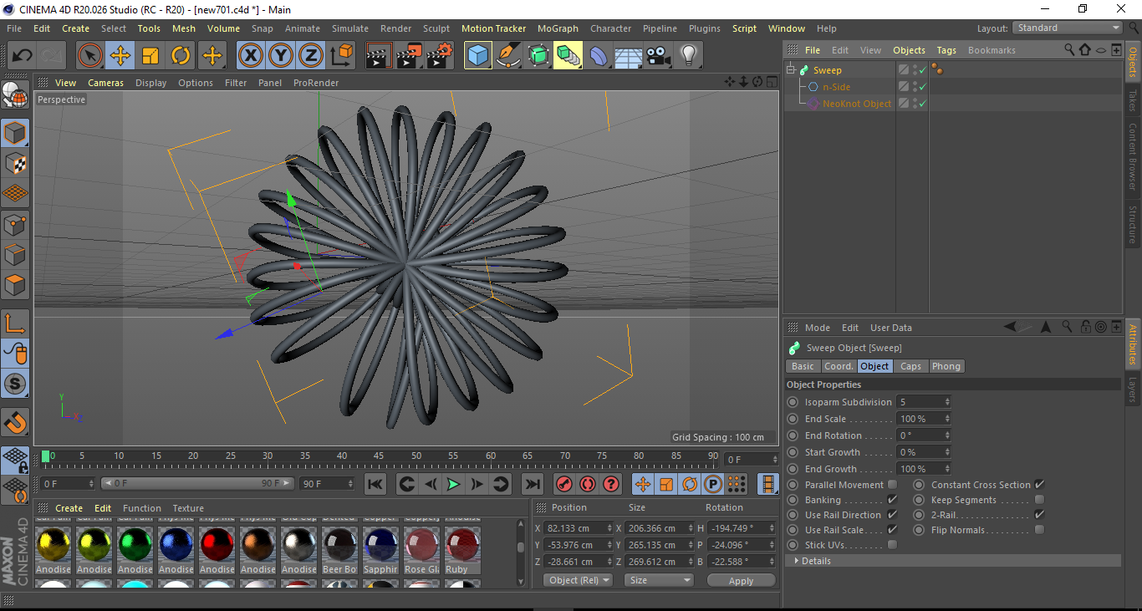The image size is (1142, 611).
Task: Open the Subdivision Surface generators
Action: [538, 56]
